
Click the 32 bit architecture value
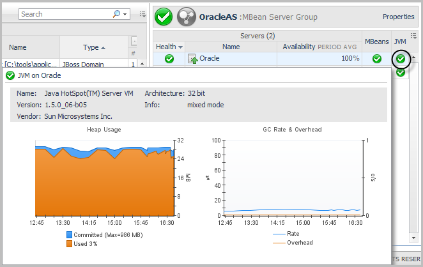point(196,93)
